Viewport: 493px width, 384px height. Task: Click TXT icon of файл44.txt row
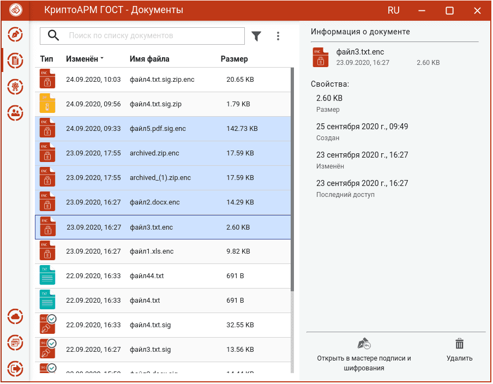click(x=47, y=275)
